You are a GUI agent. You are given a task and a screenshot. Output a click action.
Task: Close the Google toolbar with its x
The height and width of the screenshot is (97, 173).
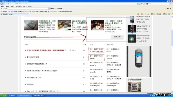tap(1, 8)
